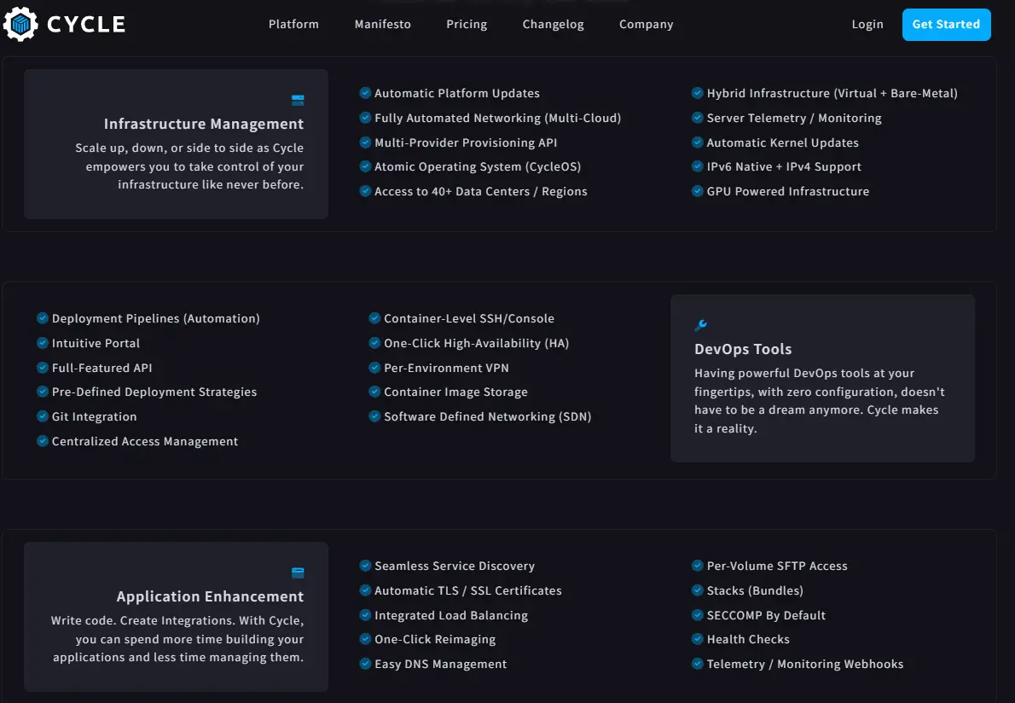This screenshot has width=1015, height=703.
Task: Click checkmark icon beside Seamless Service Discovery
Action: (365, 565)
